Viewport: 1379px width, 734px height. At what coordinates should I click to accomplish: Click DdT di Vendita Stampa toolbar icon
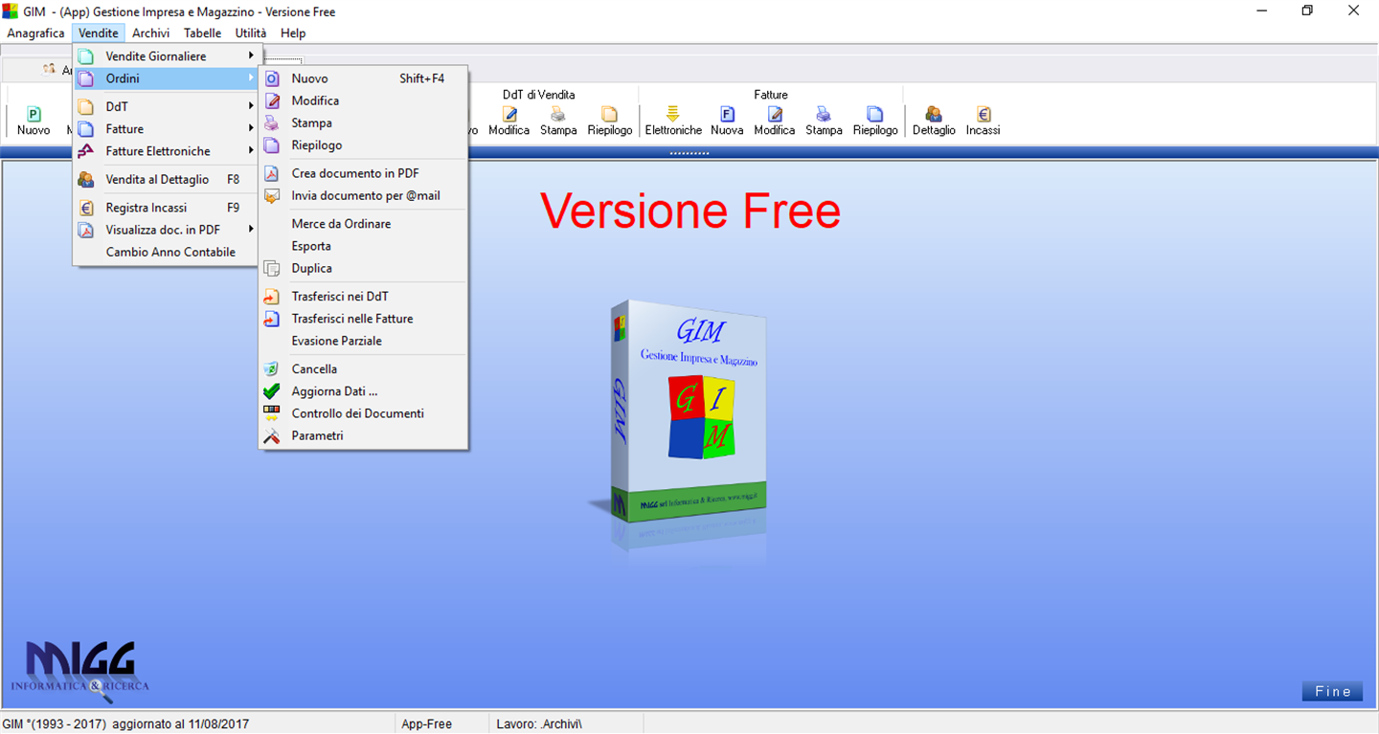pyautogui.click(x=558, y=122)
